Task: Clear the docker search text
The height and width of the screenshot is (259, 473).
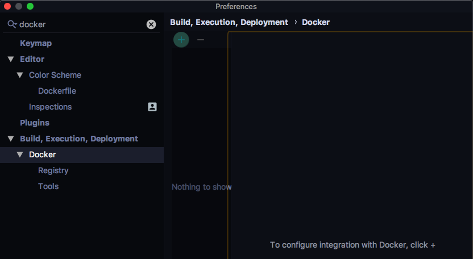Action: (x=151, y=24)
